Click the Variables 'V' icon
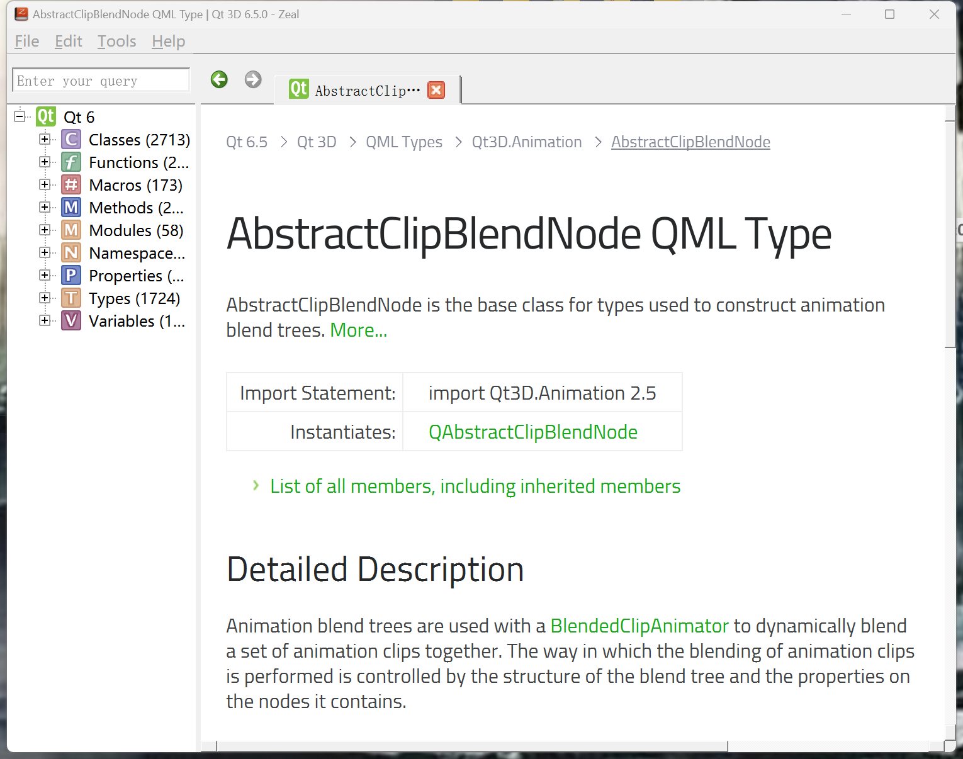 pos(71,320)
